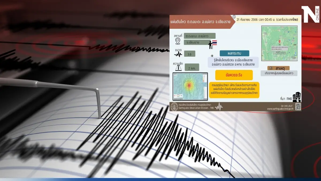Click the white waveform icon in footer

219,106
